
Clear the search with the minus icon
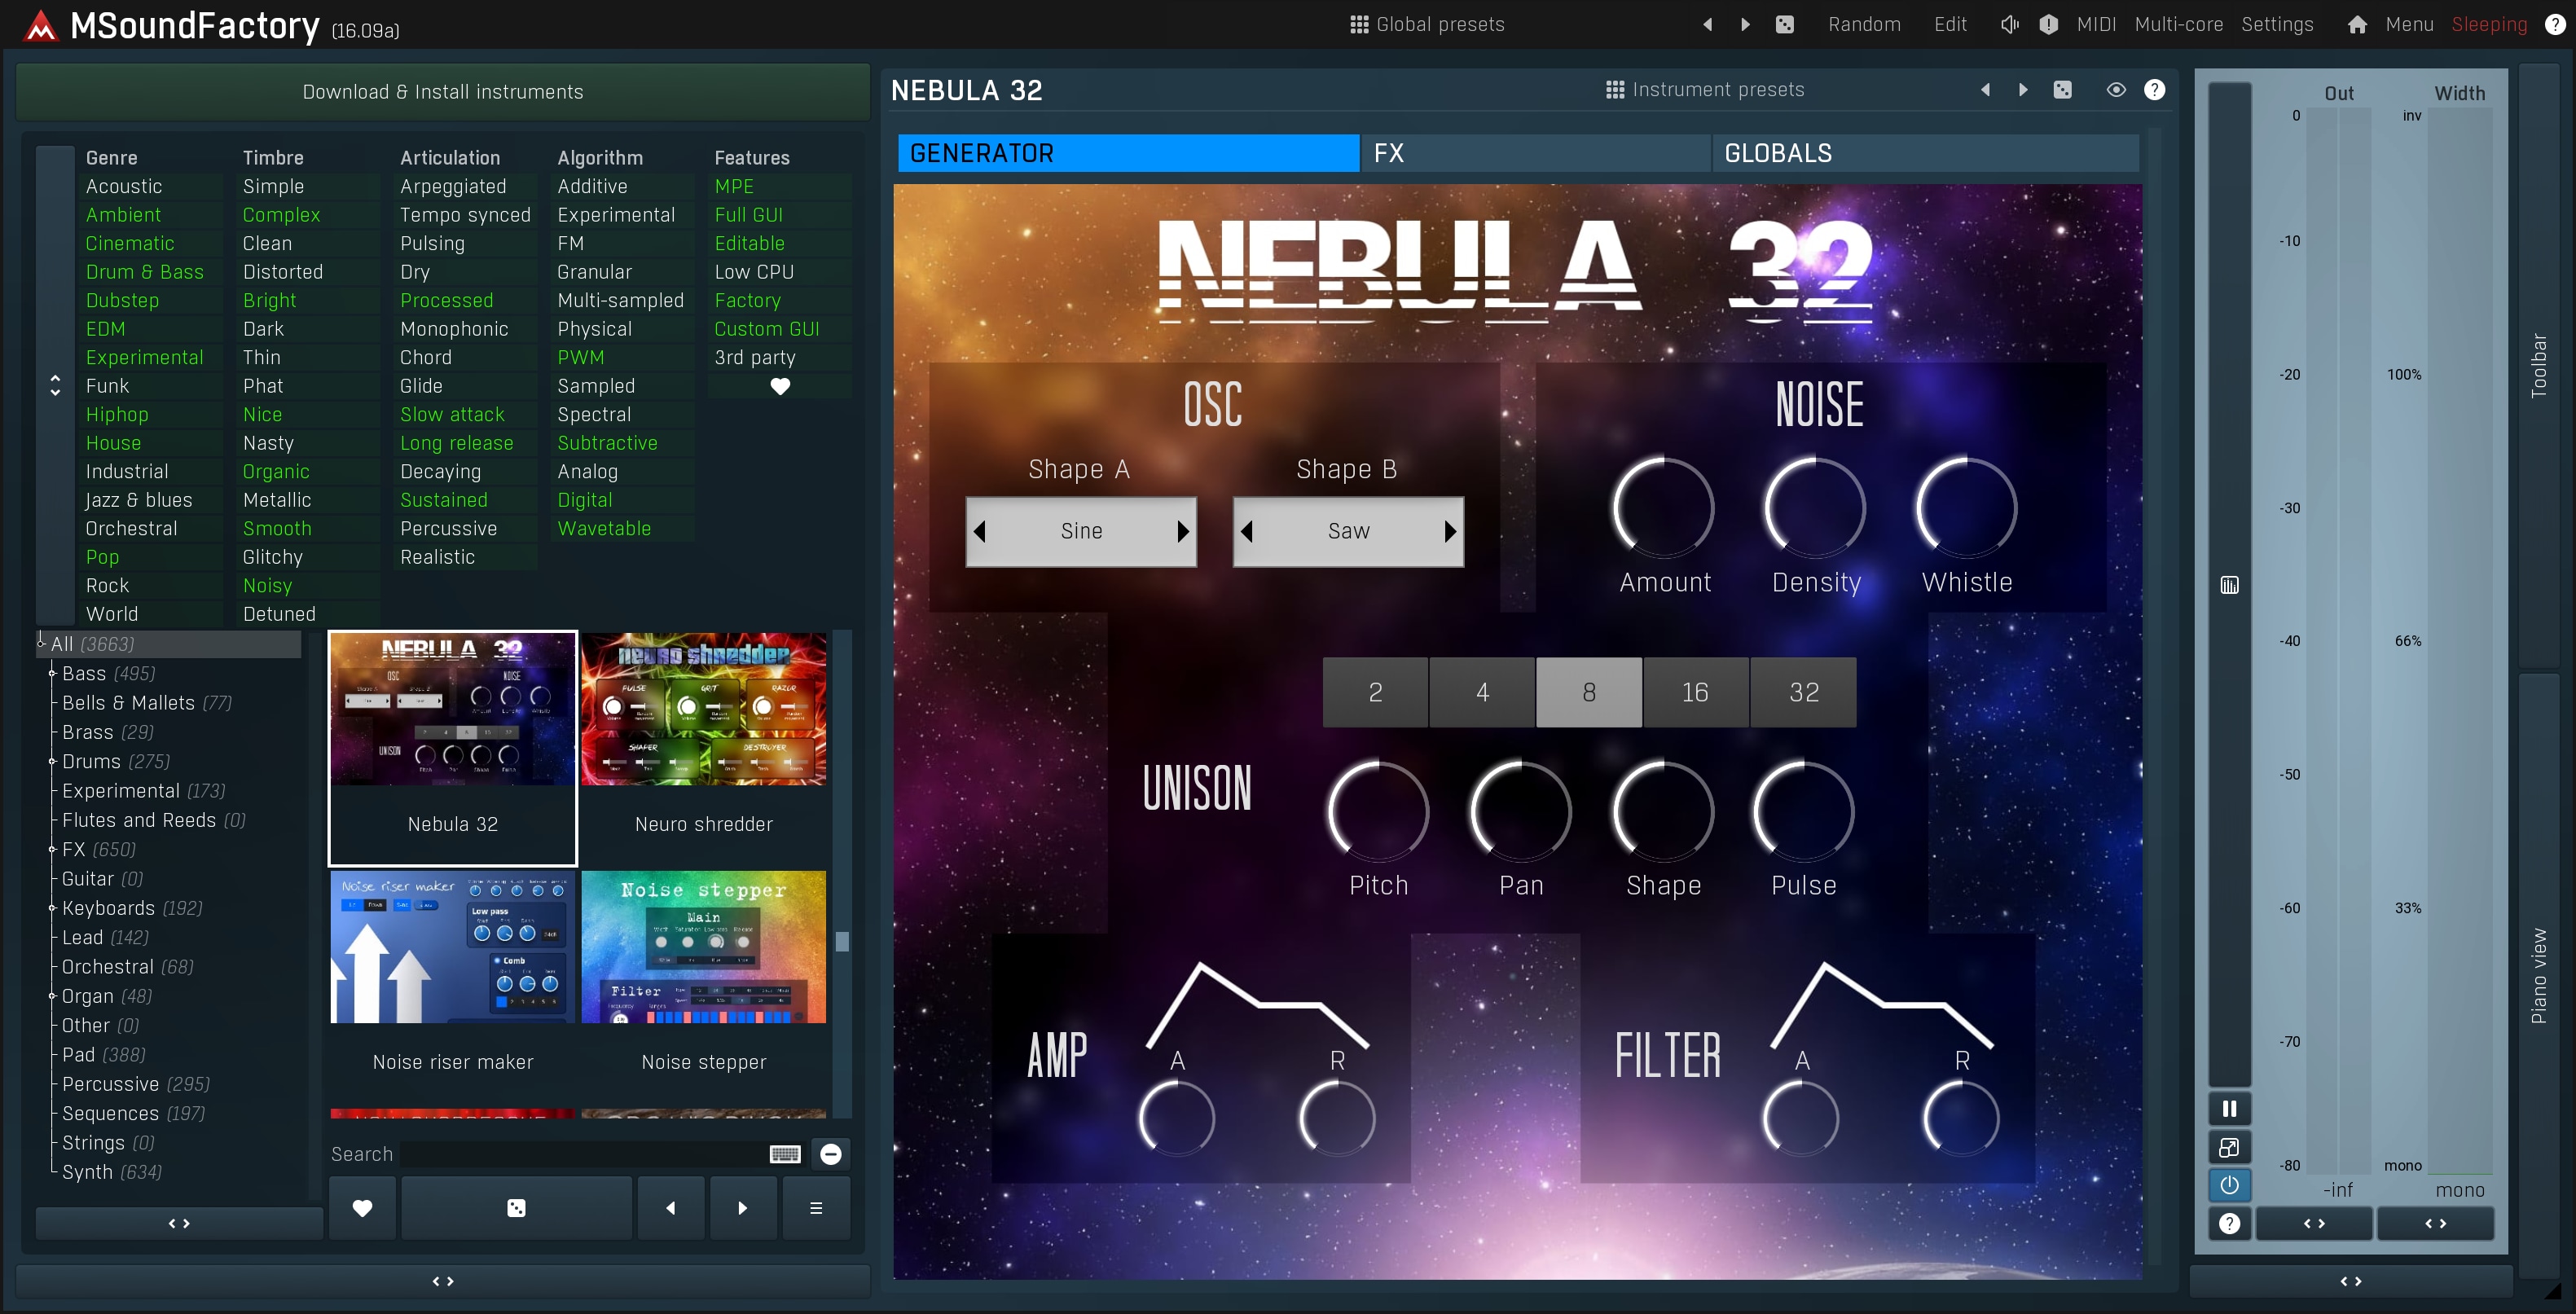(x=830, y=1154)
